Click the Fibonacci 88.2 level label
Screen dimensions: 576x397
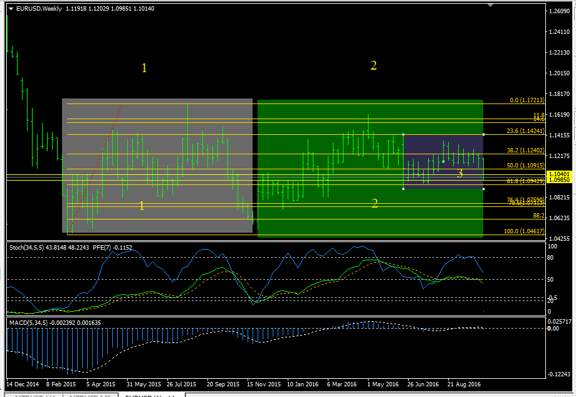[539, 215]
